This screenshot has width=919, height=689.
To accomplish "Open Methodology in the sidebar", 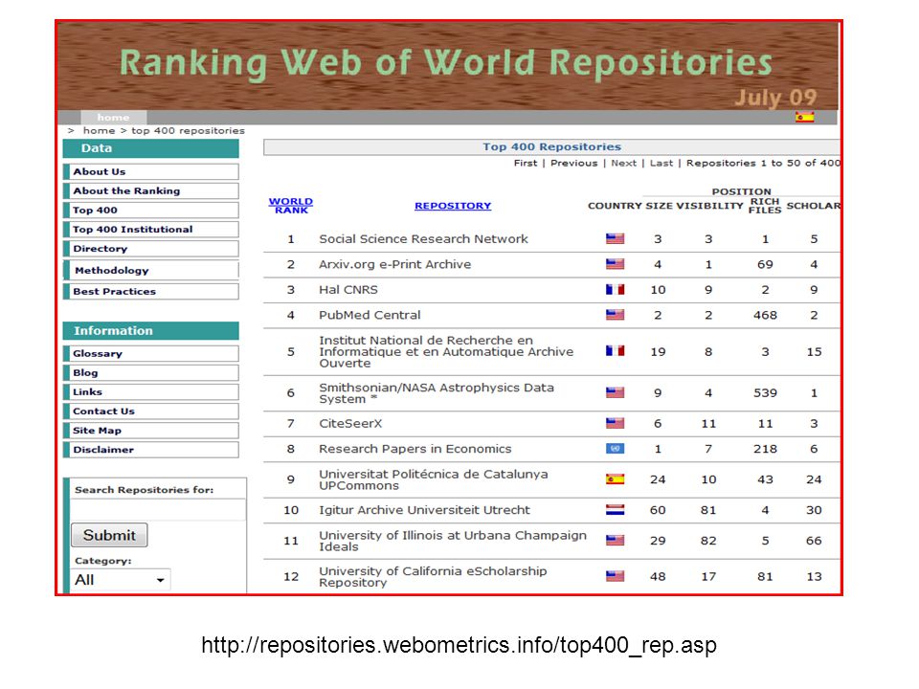I will [151, 270].
